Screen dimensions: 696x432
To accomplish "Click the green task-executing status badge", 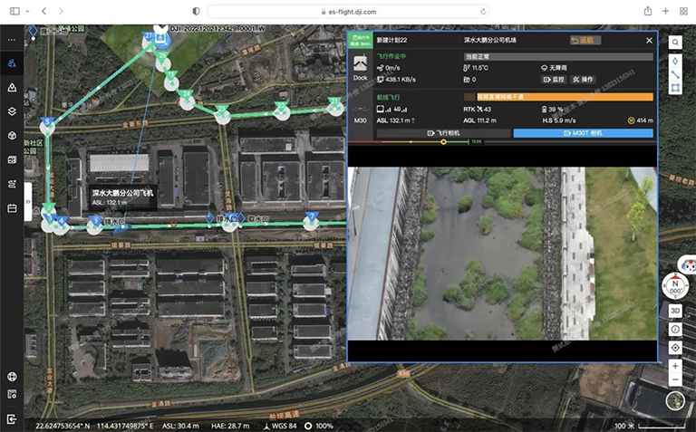I will click(360, 41).
